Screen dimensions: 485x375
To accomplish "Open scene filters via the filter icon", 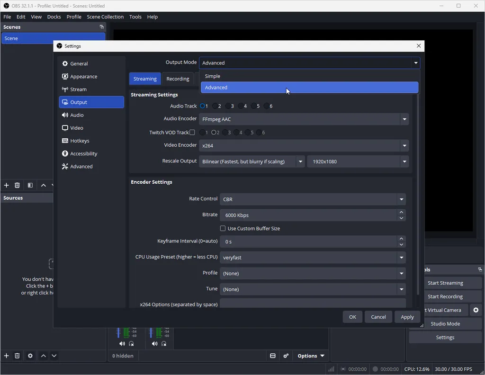I will point(30,185).
